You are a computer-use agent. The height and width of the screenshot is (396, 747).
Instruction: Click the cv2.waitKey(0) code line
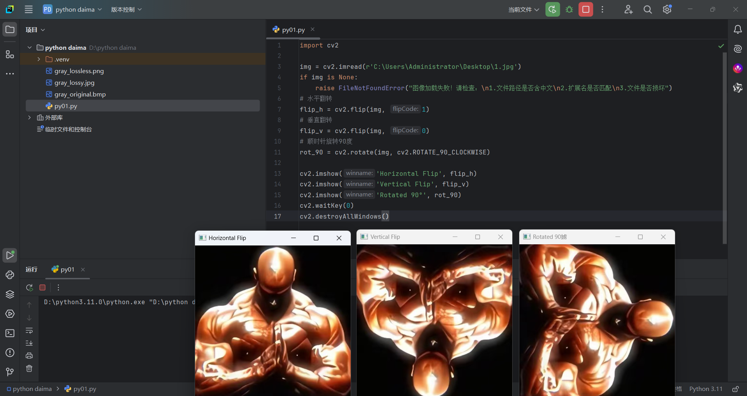[327, 205]
